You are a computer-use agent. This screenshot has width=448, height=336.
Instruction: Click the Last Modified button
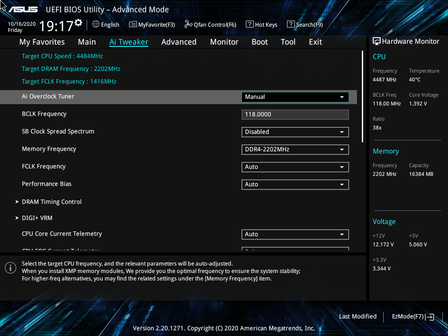tap(358, 317)
